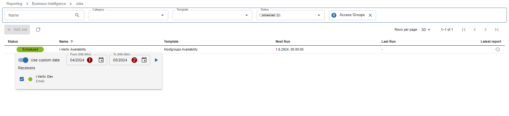Open the From date calendar picker

click(x=101, y=60)
